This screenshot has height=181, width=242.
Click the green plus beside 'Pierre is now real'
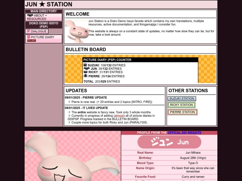(69, 102)
